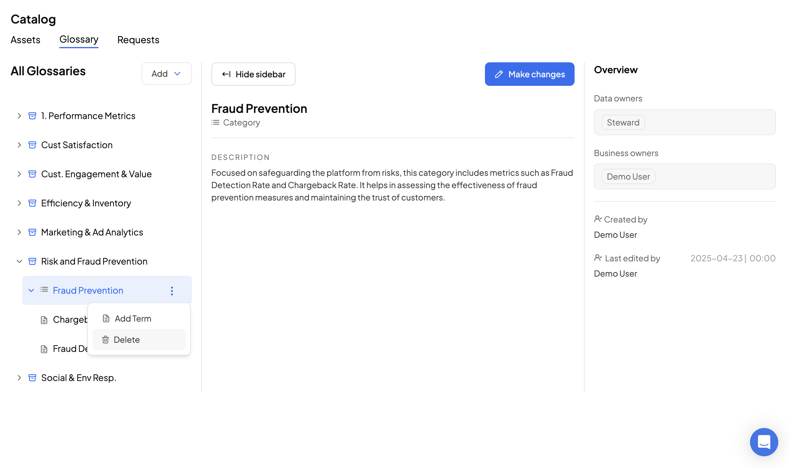Expand the Efficiency & Inventory glossary

(19, 203)
